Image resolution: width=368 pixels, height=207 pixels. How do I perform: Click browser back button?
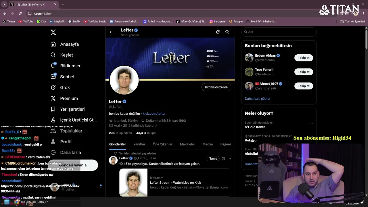coord(5,14)
